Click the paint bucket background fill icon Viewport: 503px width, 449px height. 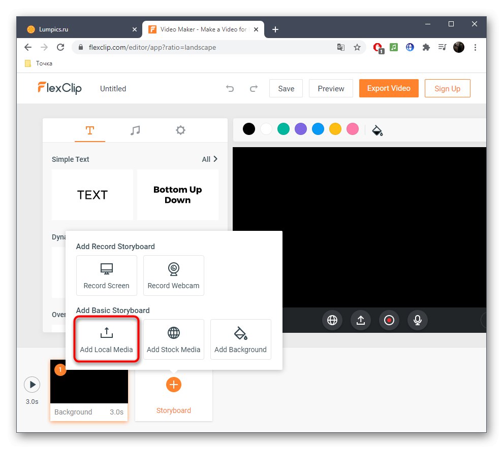pos(376,130)
